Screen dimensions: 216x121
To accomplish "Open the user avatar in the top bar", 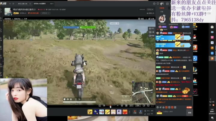I will pyautogui.click(x=162, y=4).
